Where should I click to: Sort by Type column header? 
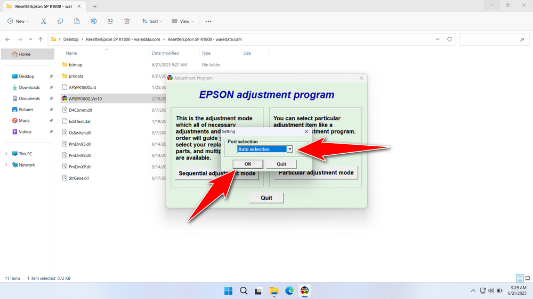pyautogui.click(x=206, y=53)
